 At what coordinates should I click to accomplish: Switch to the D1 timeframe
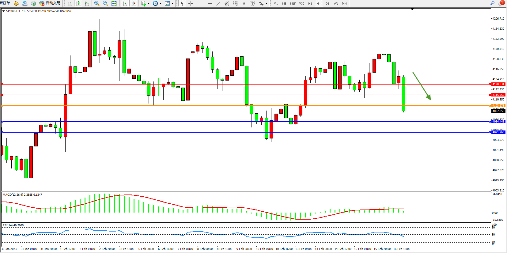point(327,3)
